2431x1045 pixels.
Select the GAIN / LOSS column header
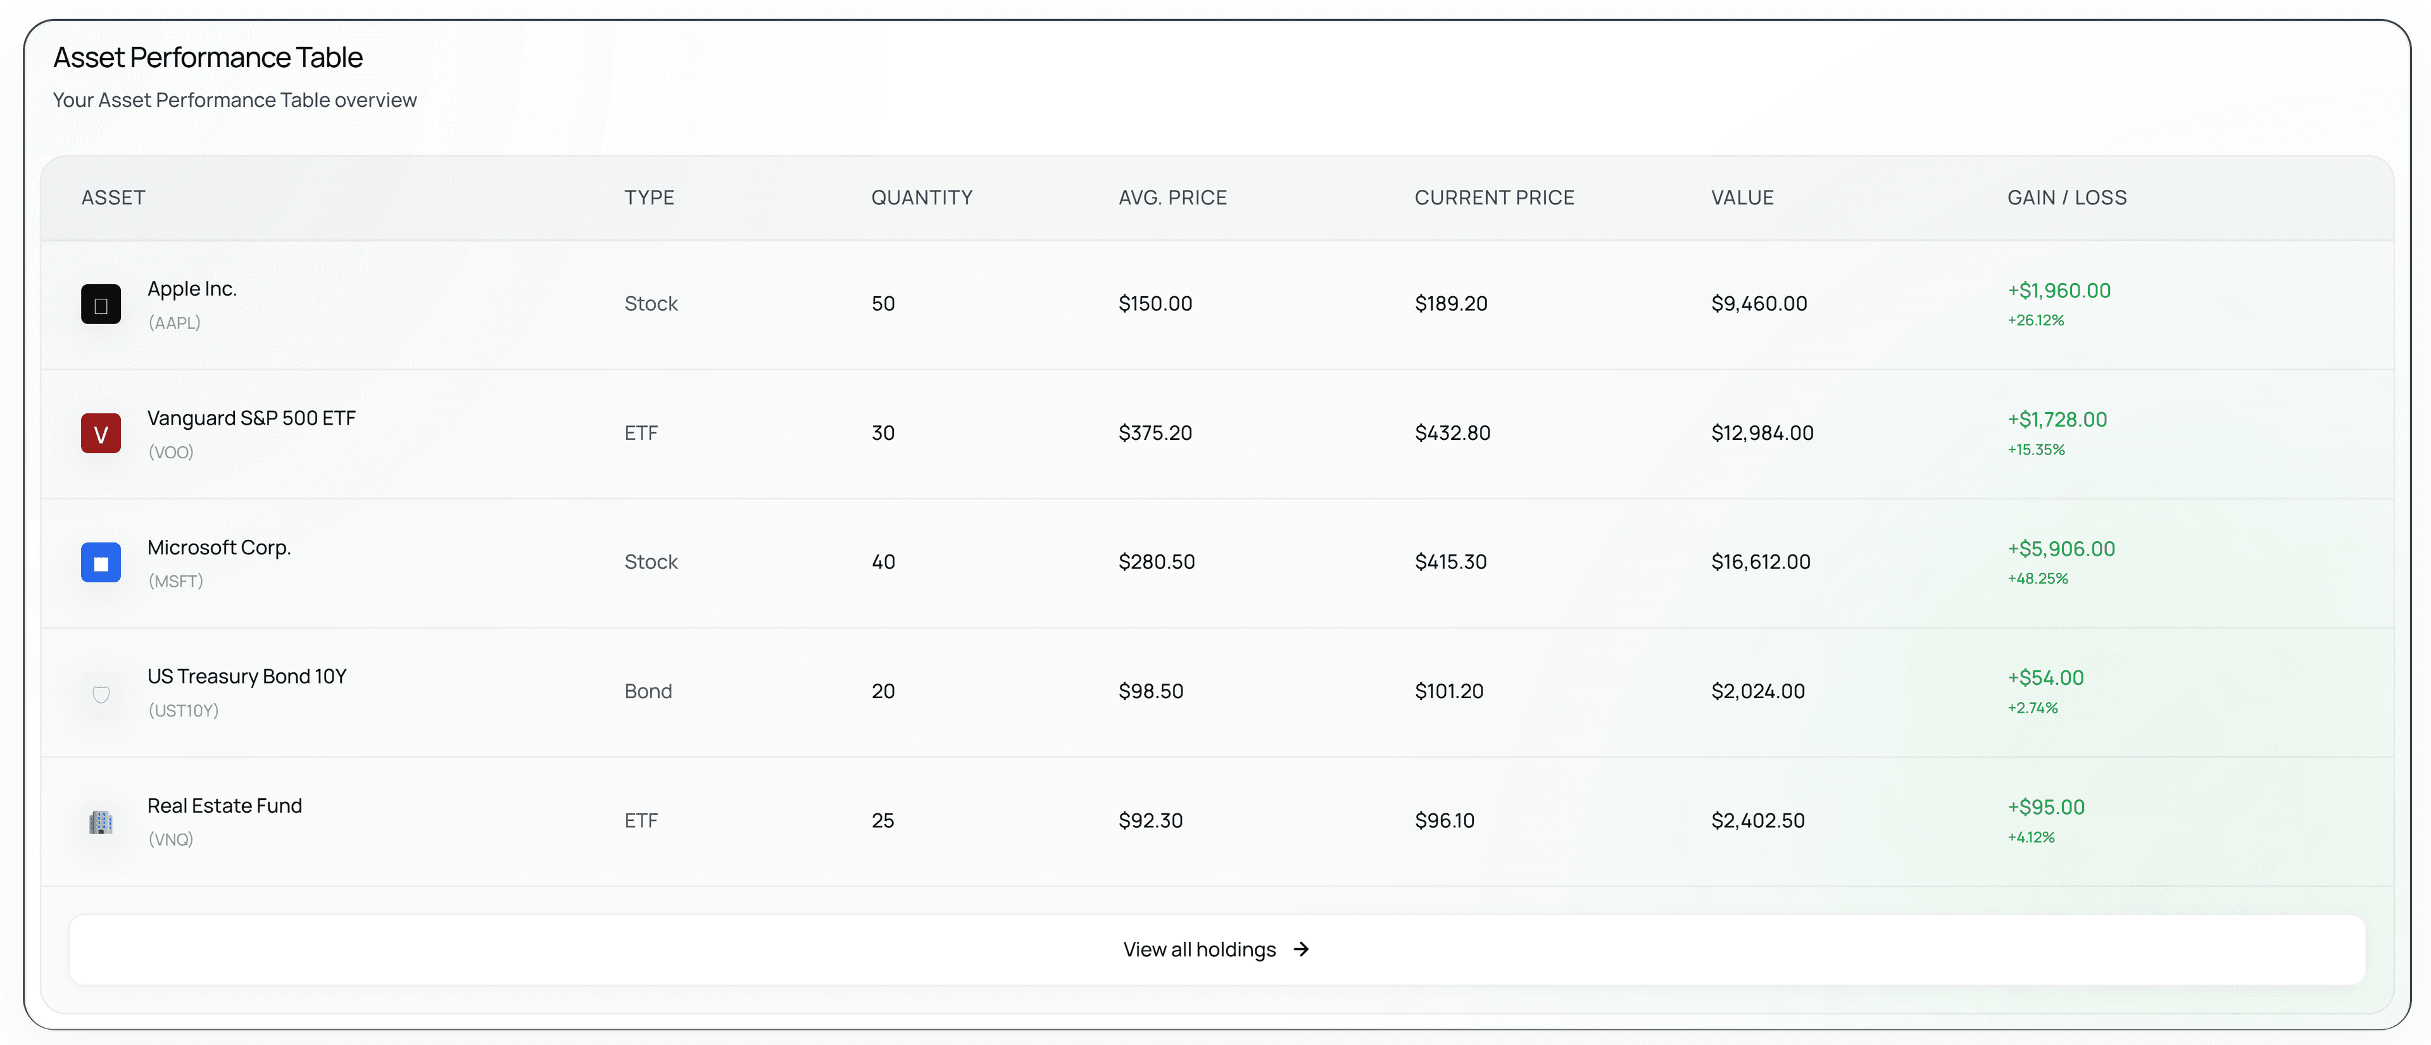click(2067, 197)
